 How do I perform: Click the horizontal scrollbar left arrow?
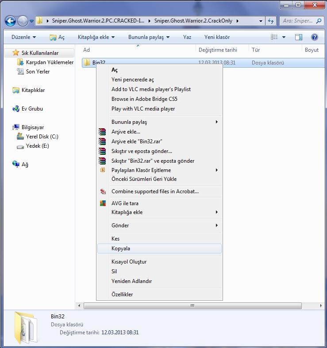79,306
